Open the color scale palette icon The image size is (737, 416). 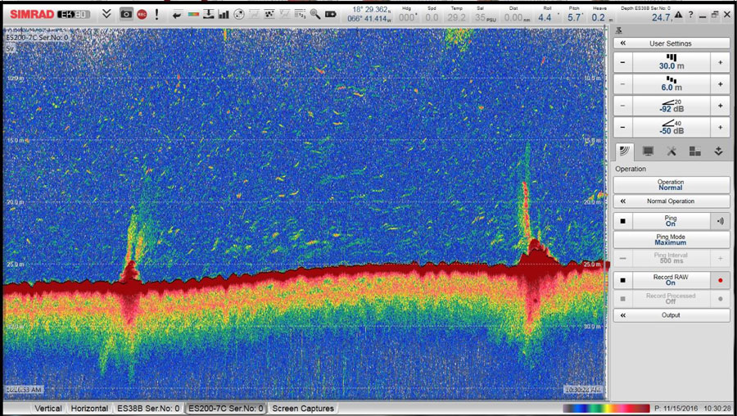tap(193, 14)
